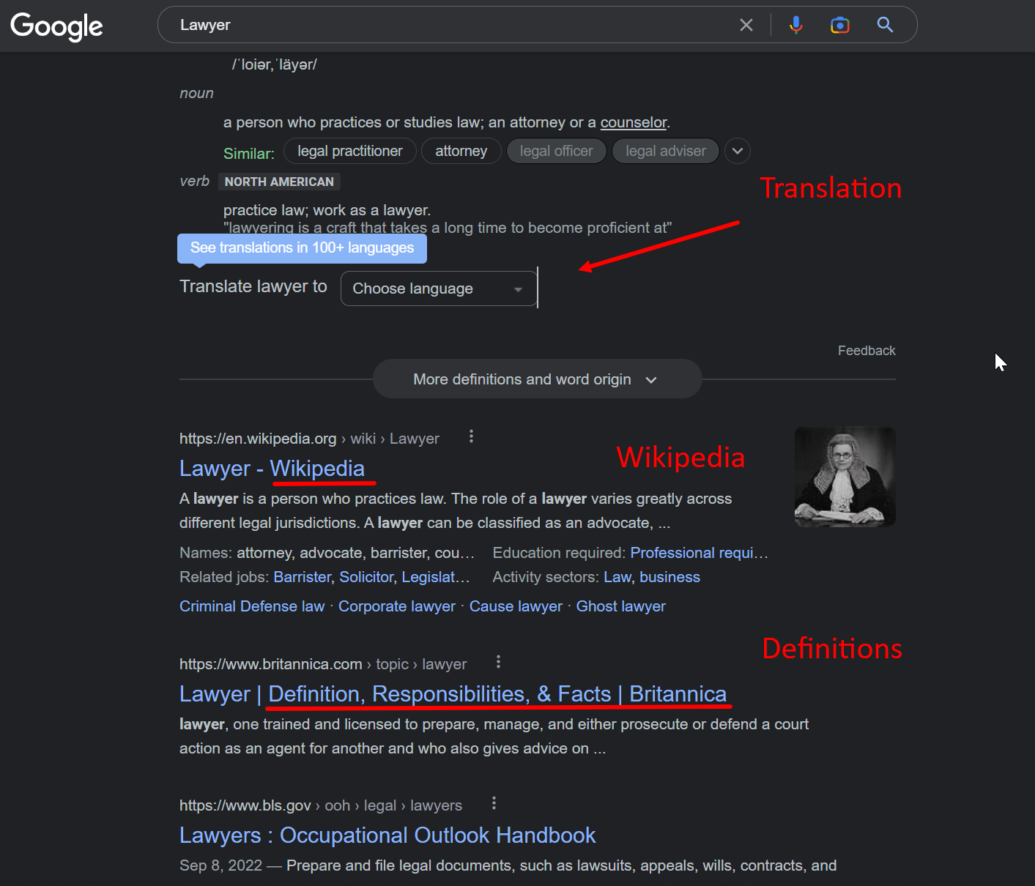Click the en.wikipedia.org URL breadcrumb
Screen dimensions: 1035x886
click(309, 439)
